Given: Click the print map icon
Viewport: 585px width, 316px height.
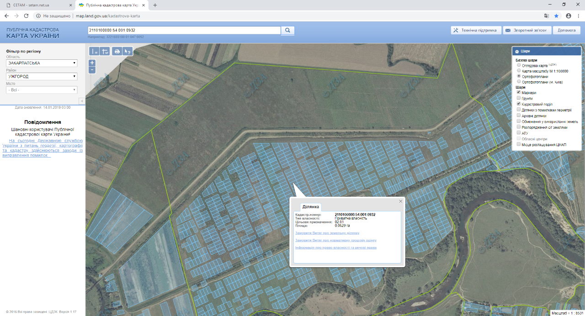Looking at the screenshot, I should (117, 51).
